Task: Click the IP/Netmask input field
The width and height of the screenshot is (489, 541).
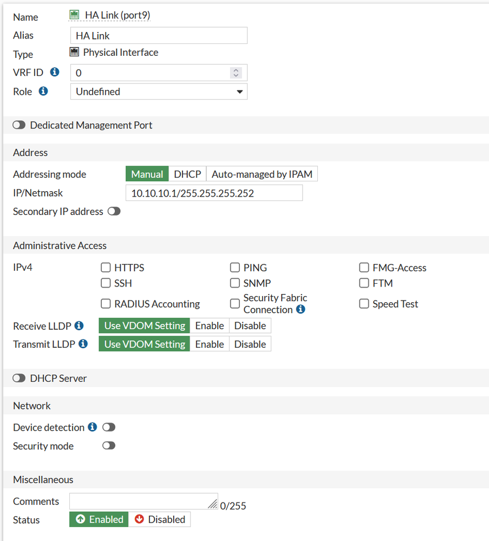Action: pyautogui.click(x=214, y=193)
